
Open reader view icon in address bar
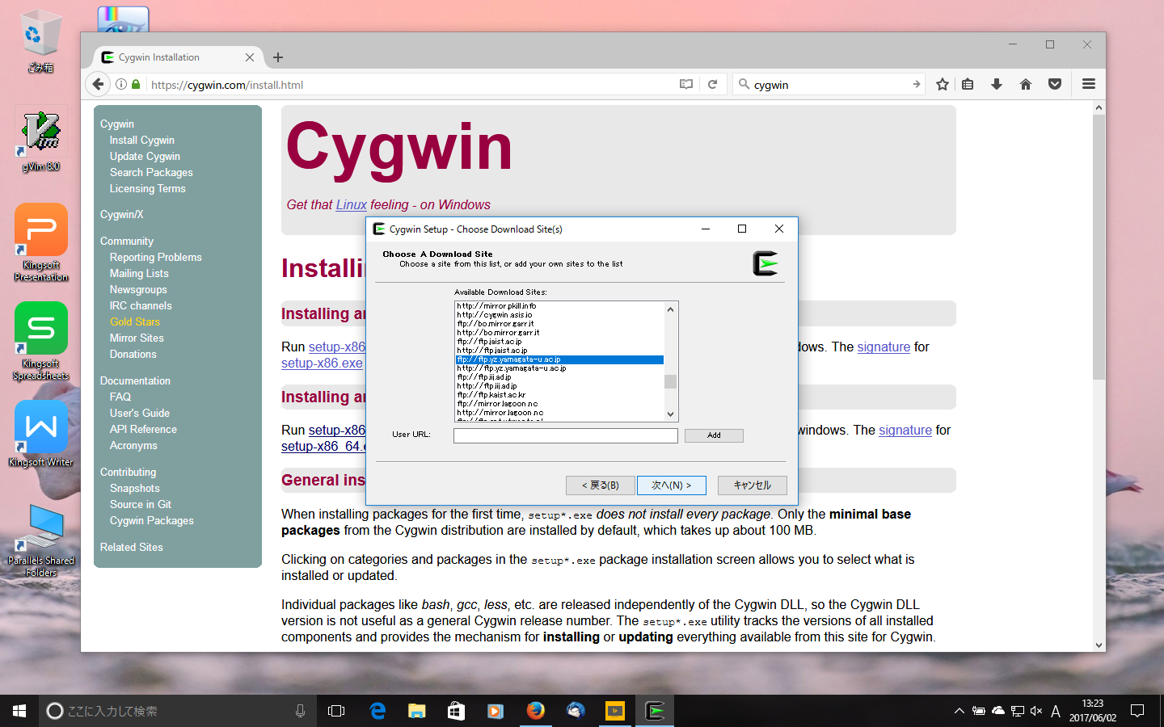[686, 84]
